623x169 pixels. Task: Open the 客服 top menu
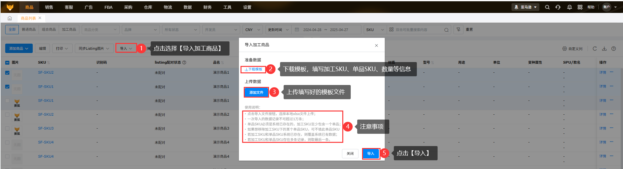point(69,7)
